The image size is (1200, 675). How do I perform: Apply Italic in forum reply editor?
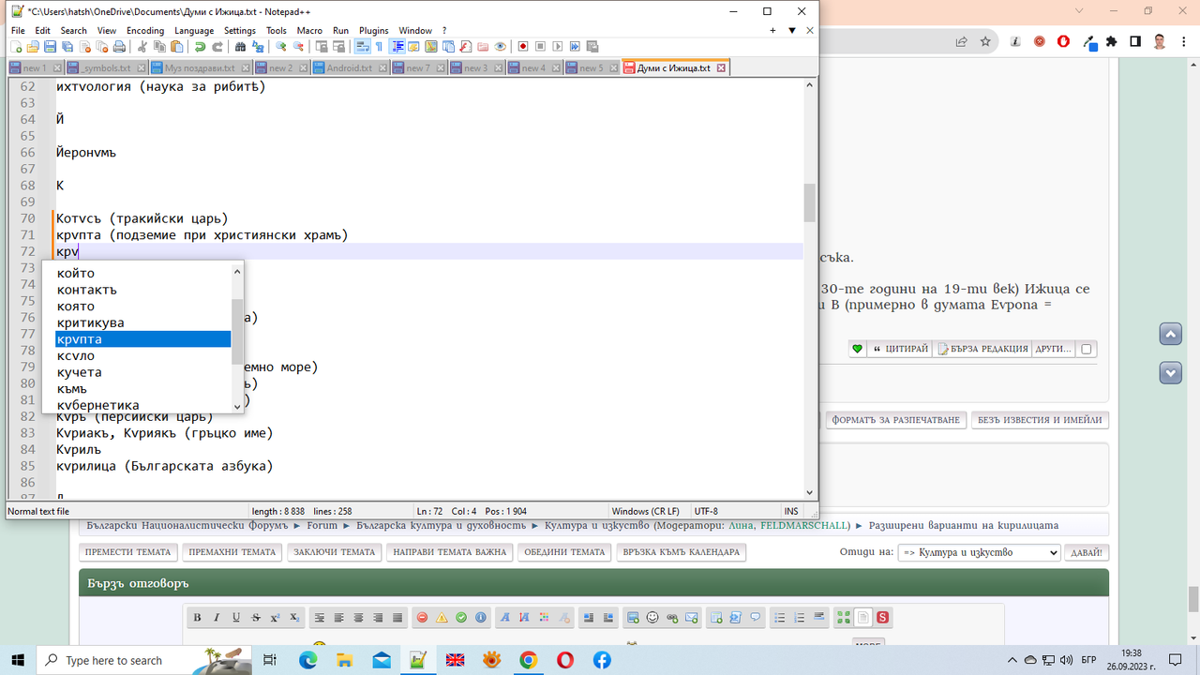click(x=217, y=618)
